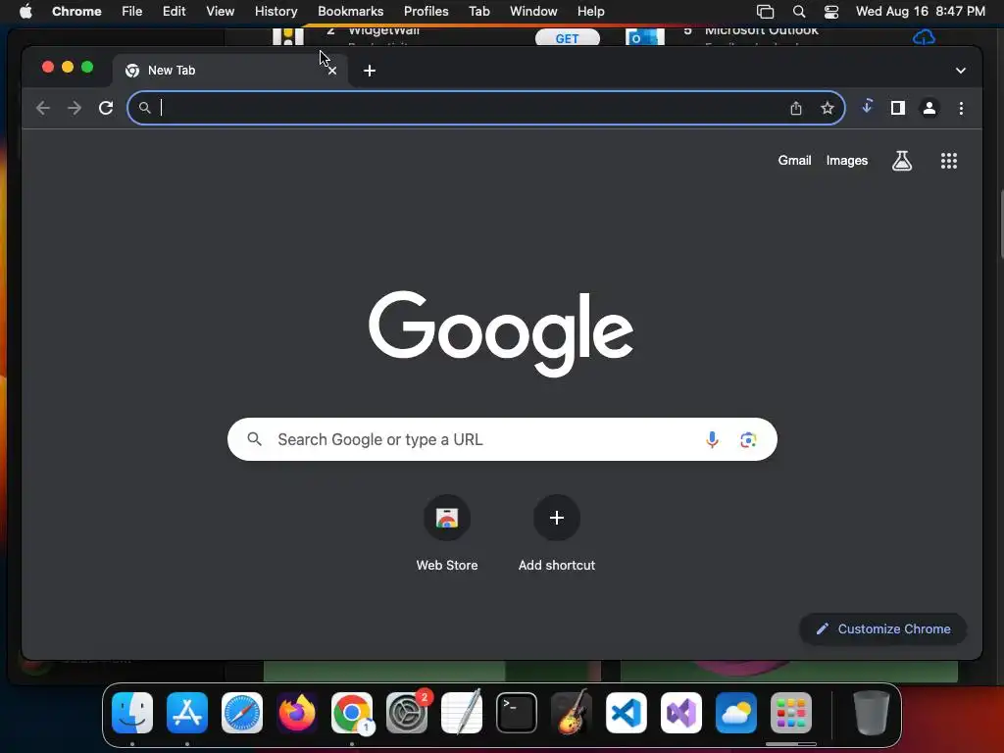
Task: Toggle the Chrome side panel icon
Action: pyautogui.click(x=898, y=108)
